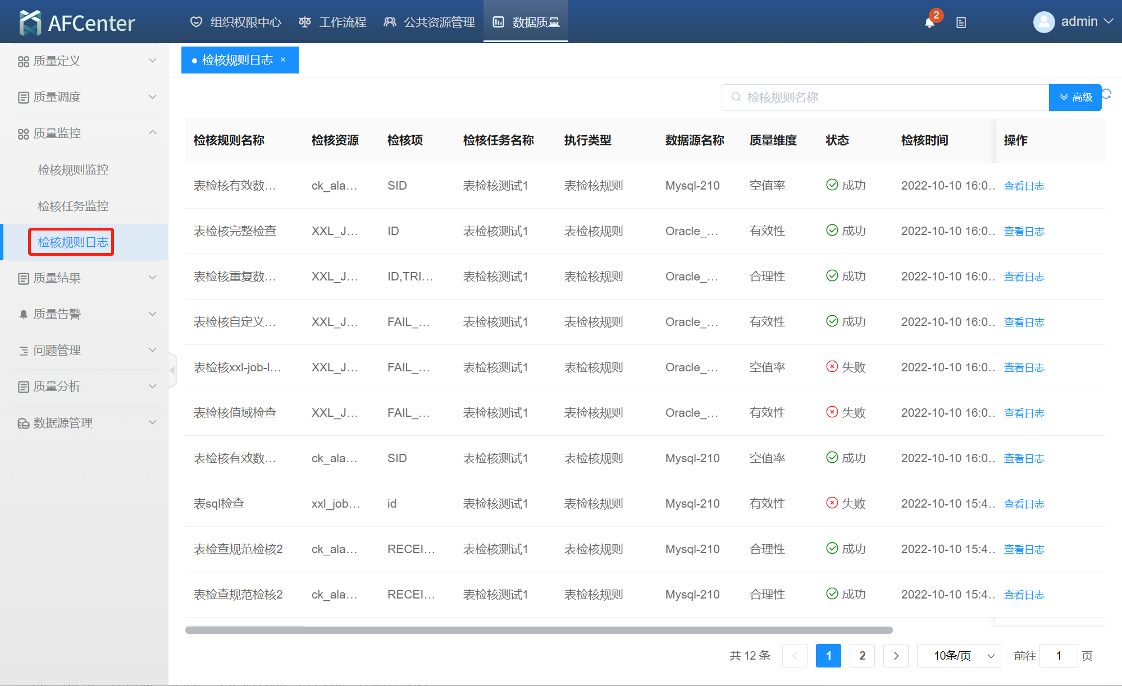The height and width of the screenshot is (686, 1122).
Task: Select 检核任务监控 in the sidebar
Action: coord(73,206)
